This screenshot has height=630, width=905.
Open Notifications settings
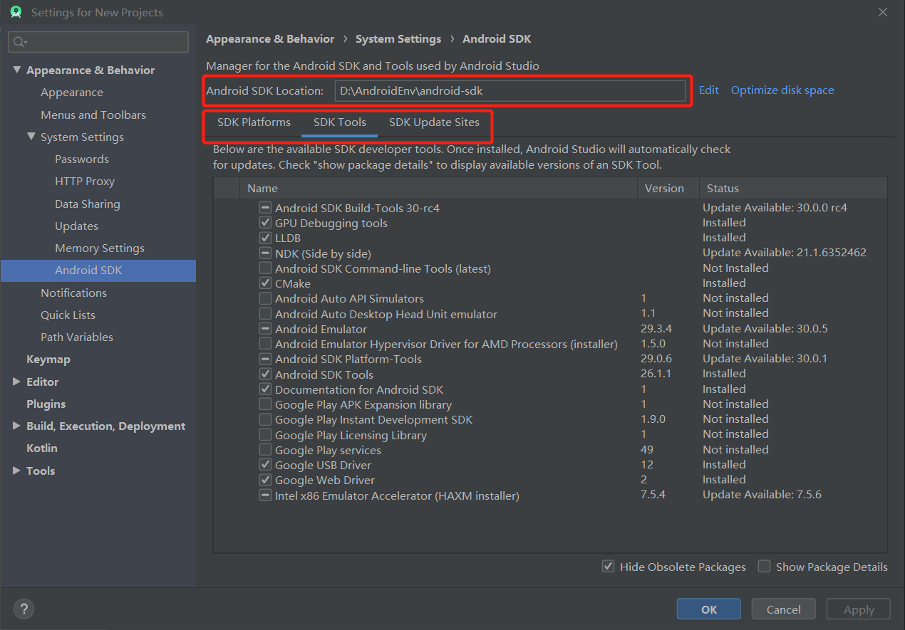pyautogui.click(x=74, y=293)
